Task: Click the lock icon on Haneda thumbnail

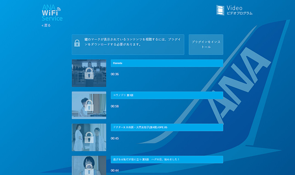Action: click(x=89, y=73)
